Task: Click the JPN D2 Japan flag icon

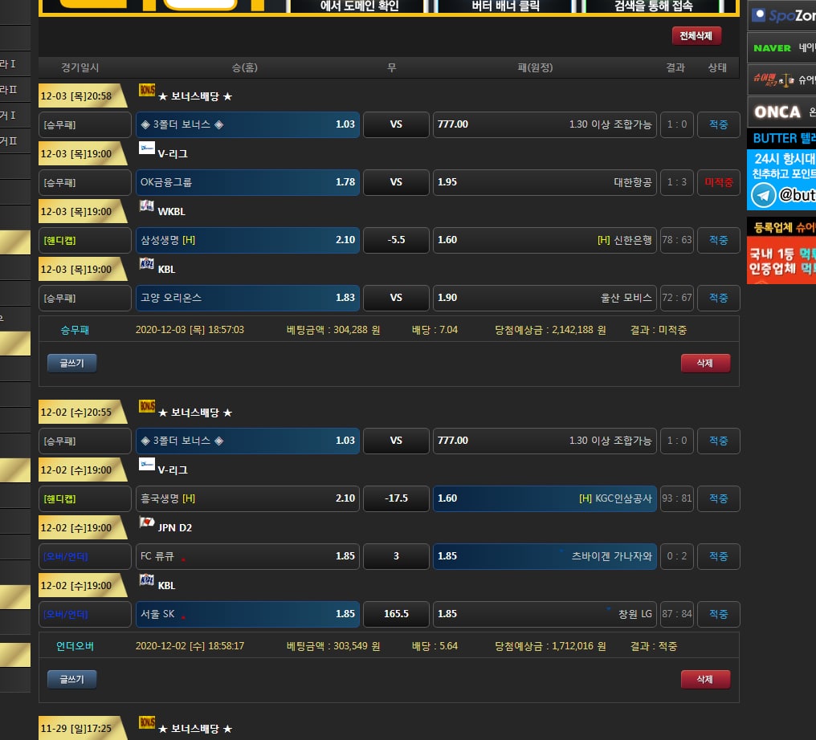Action: click(x=147, y=522)
